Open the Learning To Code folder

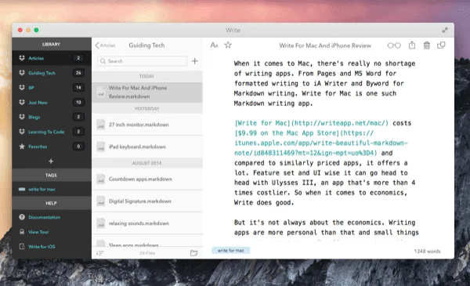[52, 132]
